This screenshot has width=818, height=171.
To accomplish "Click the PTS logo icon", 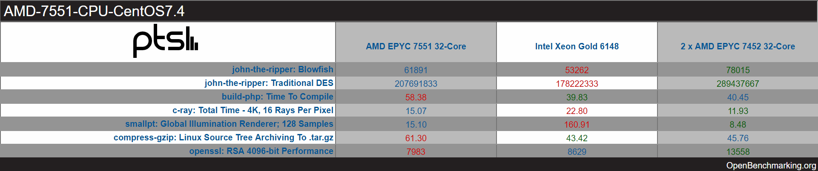I will tap(165, 41).
